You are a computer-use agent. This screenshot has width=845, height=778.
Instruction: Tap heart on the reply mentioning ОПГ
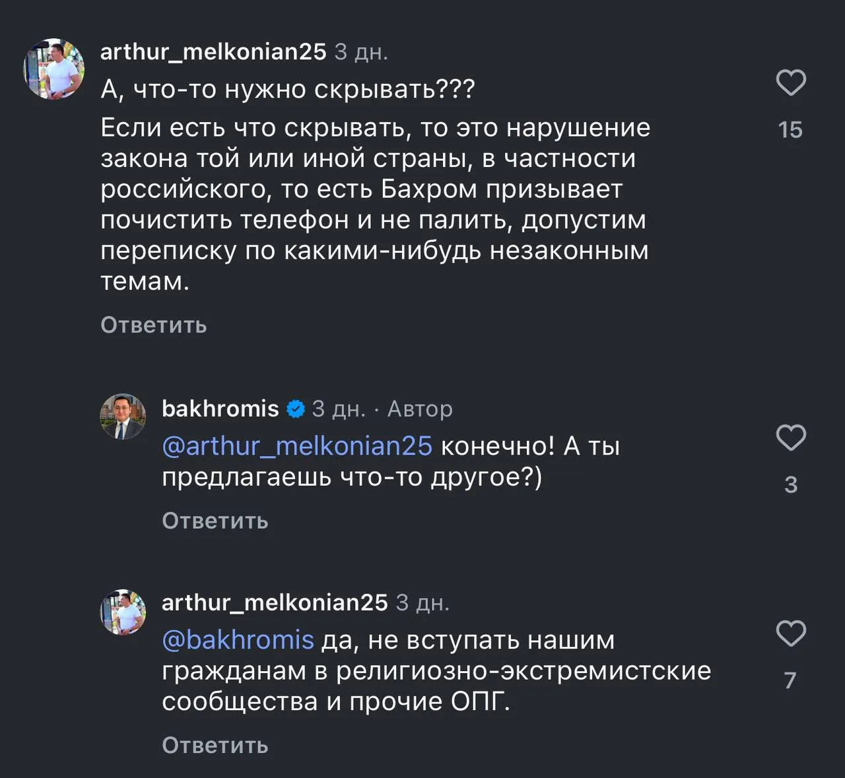pyautogui.click(x=790, y=633)
